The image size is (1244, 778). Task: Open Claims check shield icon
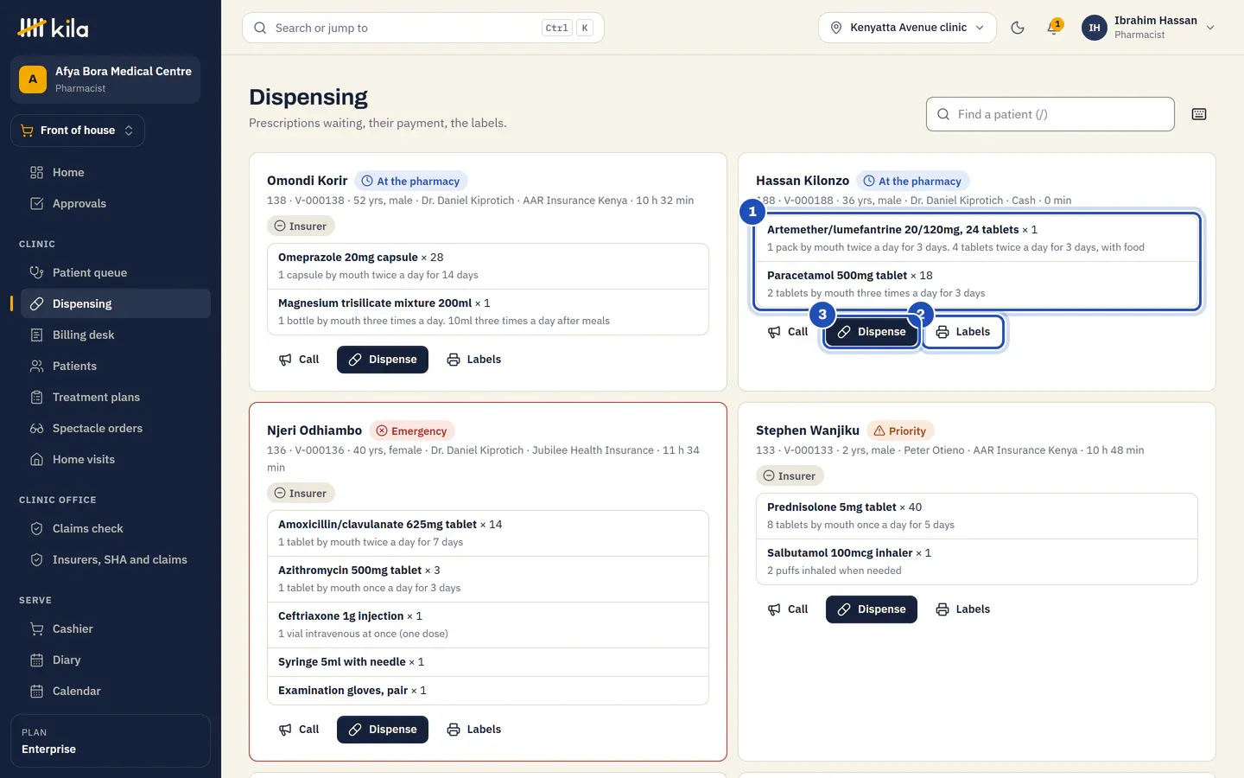click(x=36, y=528)
